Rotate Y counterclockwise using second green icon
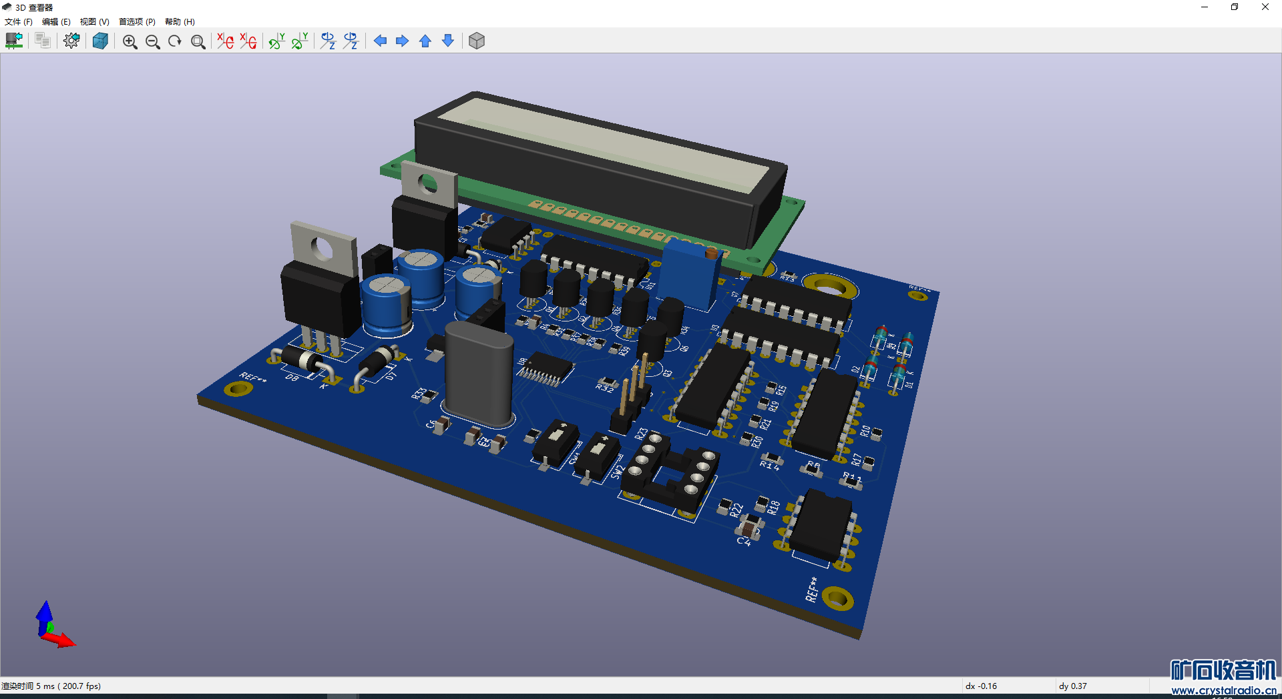Screen dimensions: 1282x699 click(300, 41)
